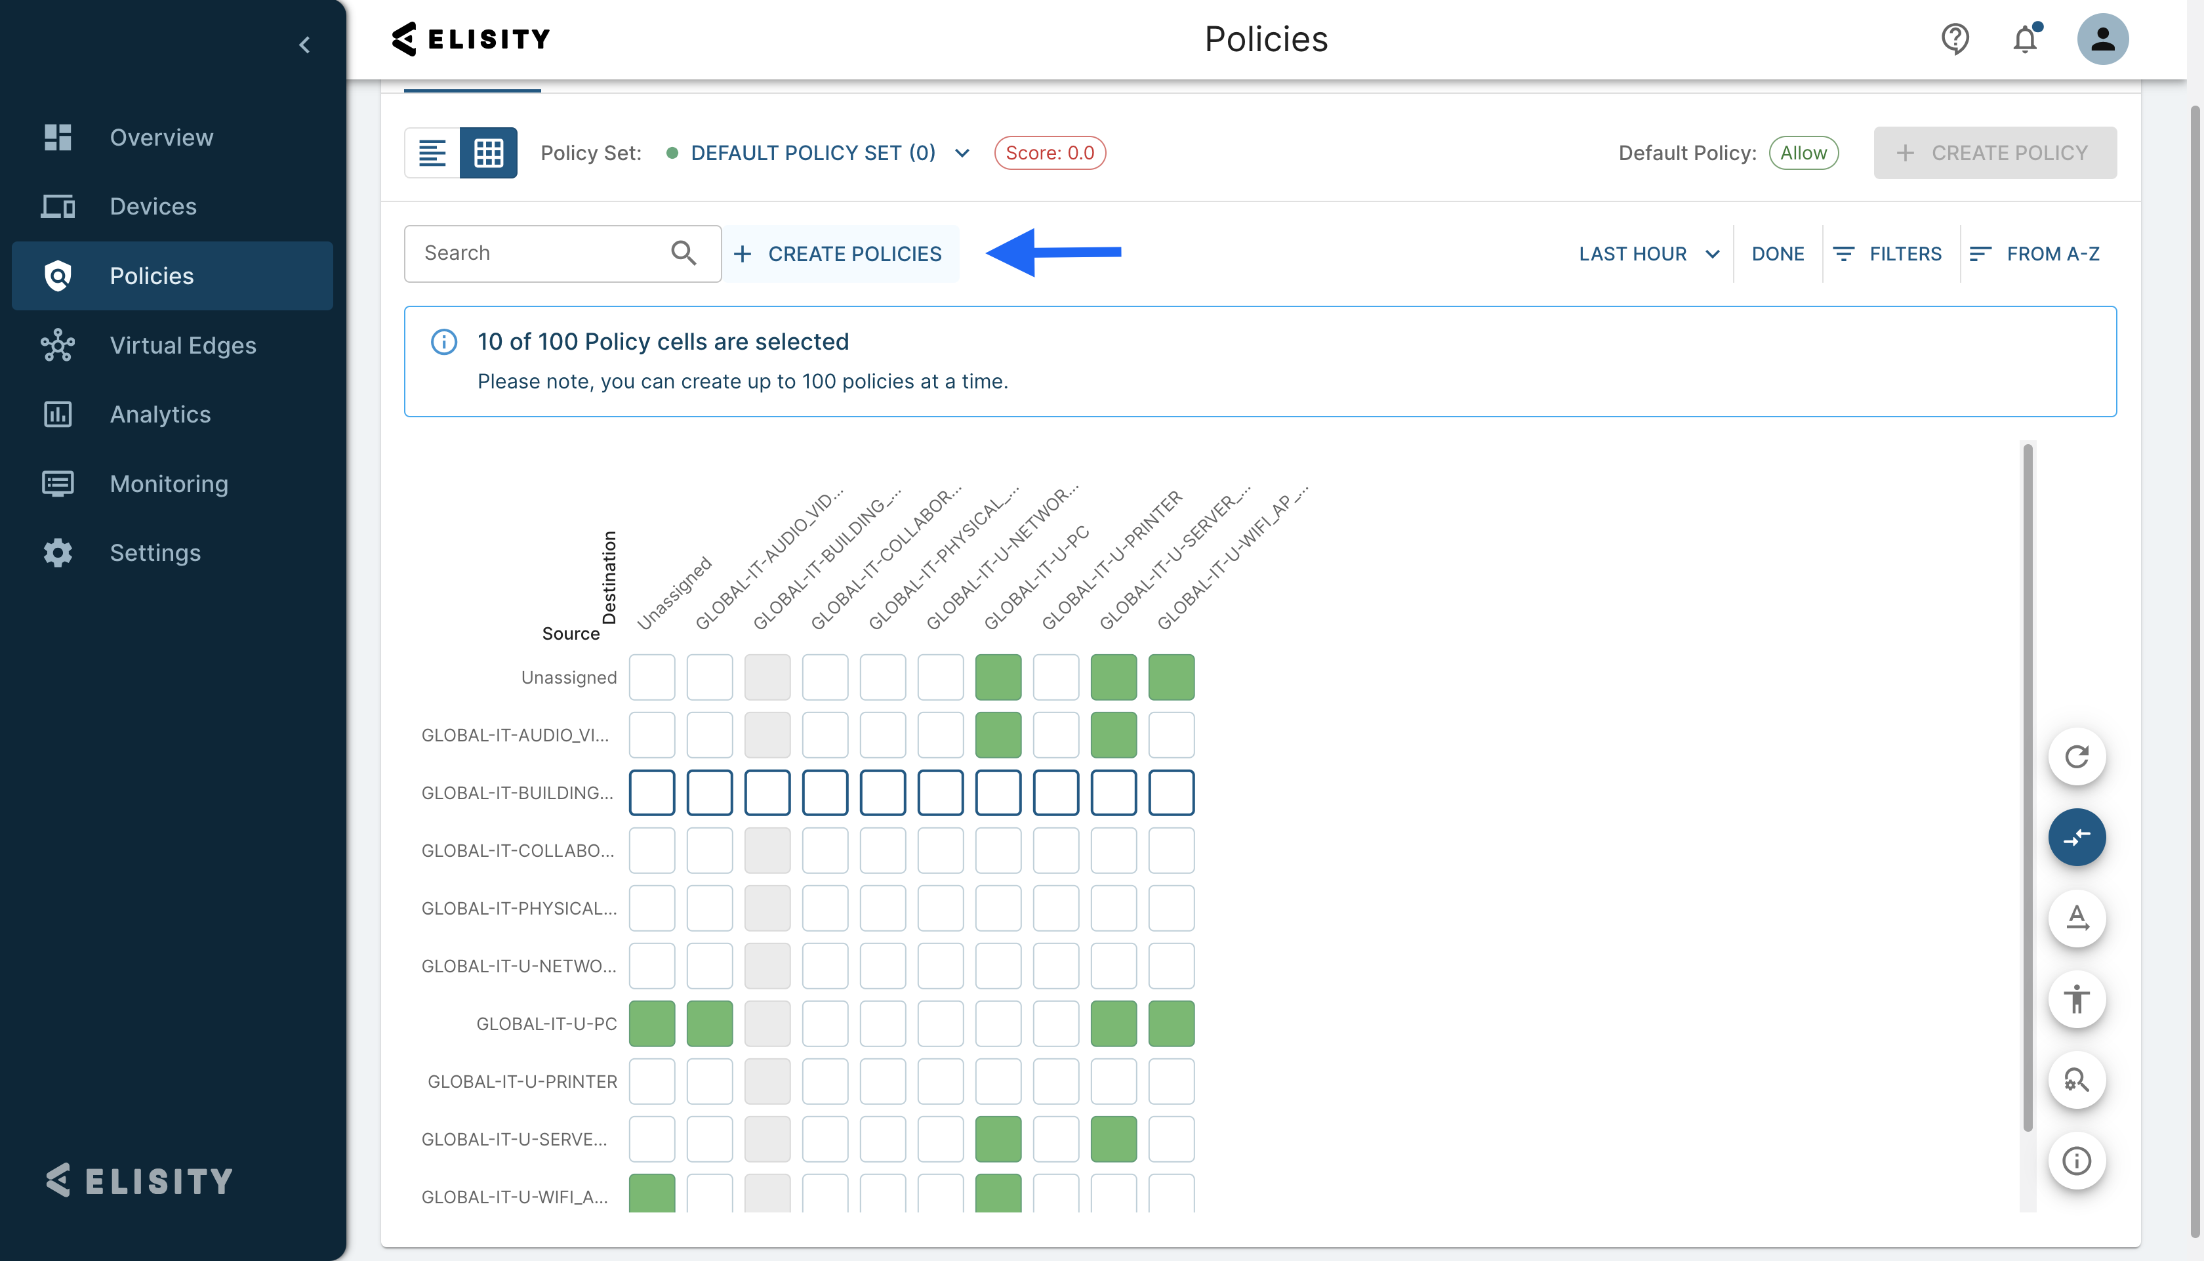
Task: Select green GLOBAL-IT-U-SERVE to GLOBAL-IT-U-PC cell
Action: tap(998, 1139)
